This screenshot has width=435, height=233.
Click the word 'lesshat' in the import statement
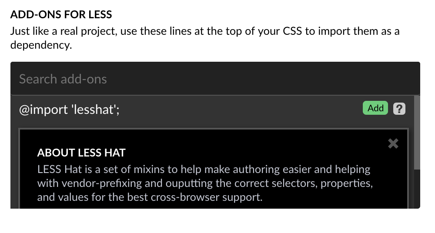pyautogui.click(x=93, y=109)
